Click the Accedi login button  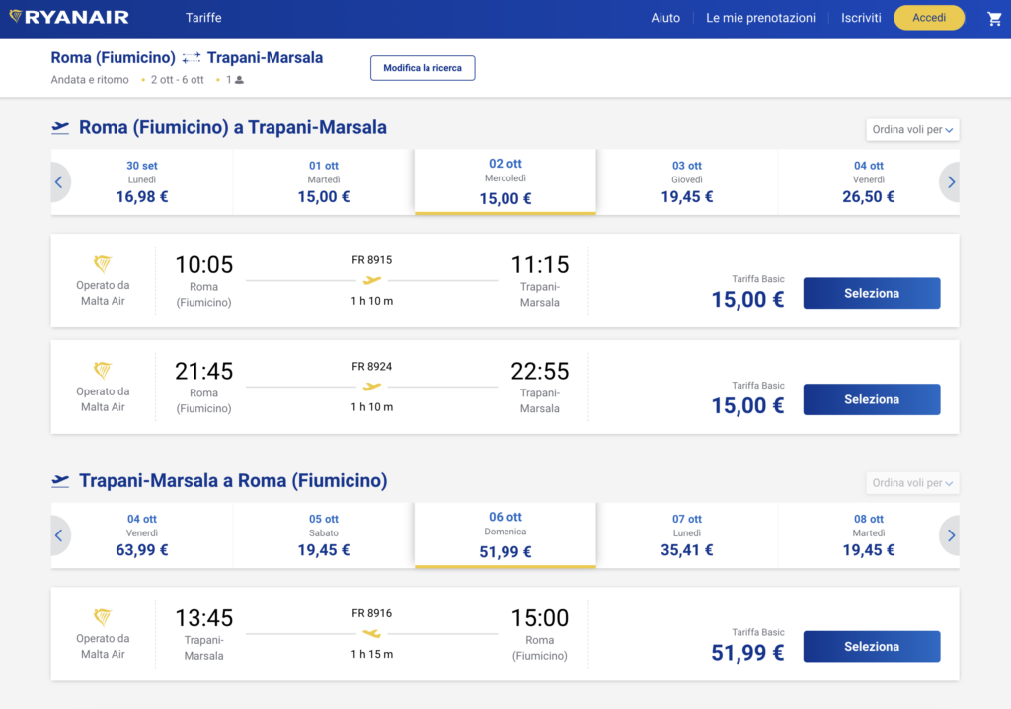click(929, 18)
